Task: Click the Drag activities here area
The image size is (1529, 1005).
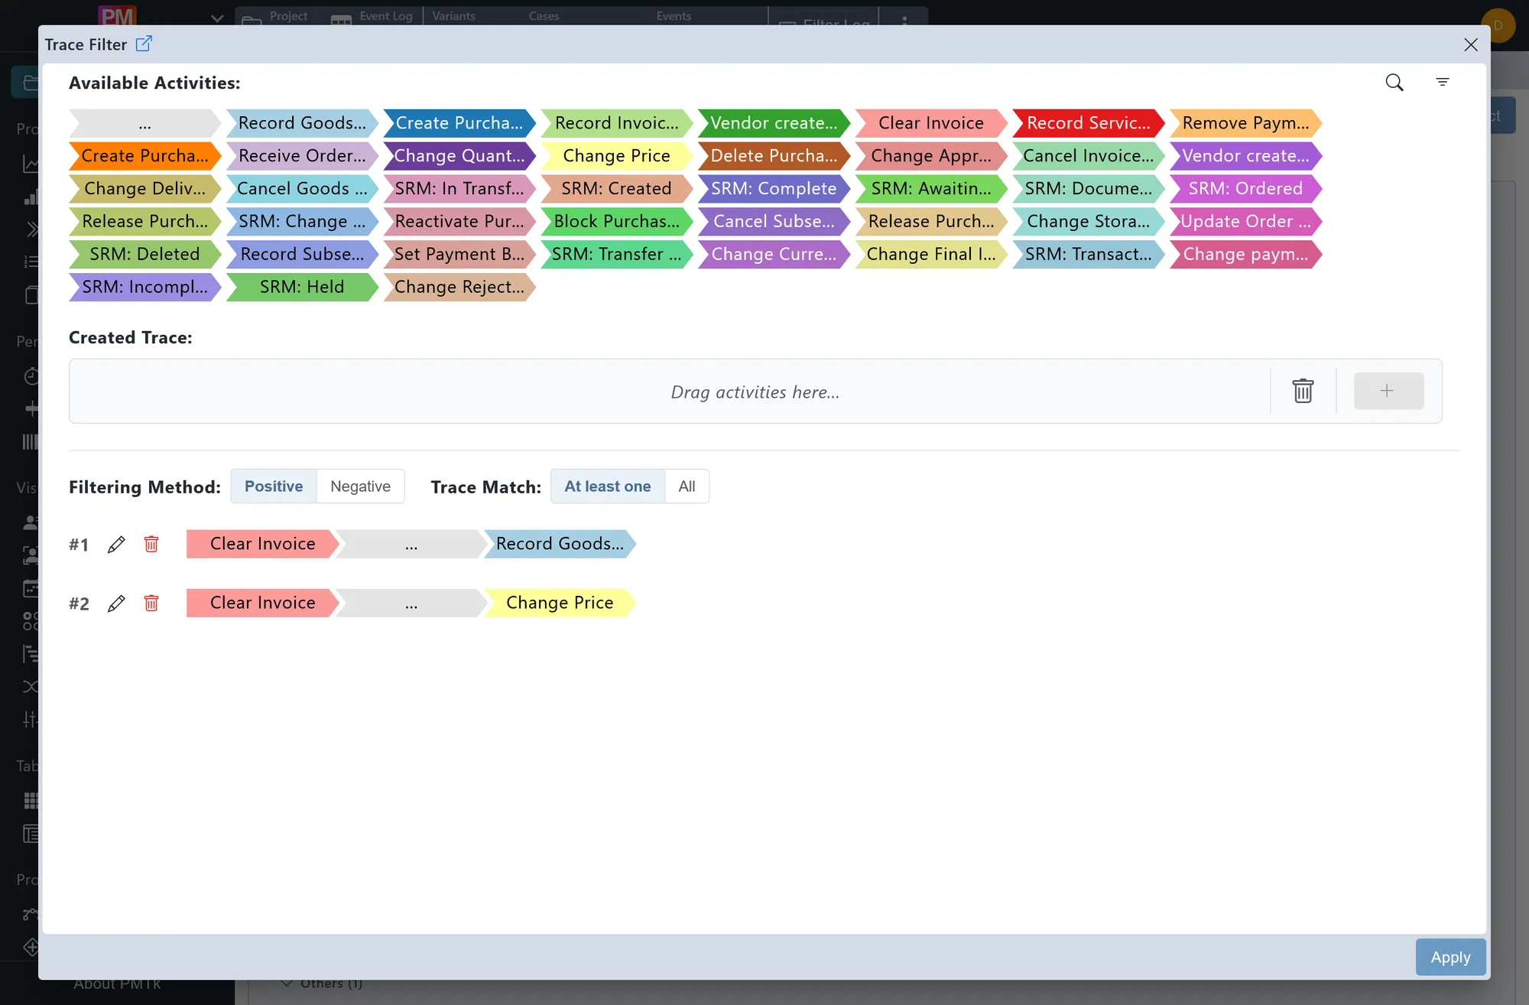Action: point(755,392)
